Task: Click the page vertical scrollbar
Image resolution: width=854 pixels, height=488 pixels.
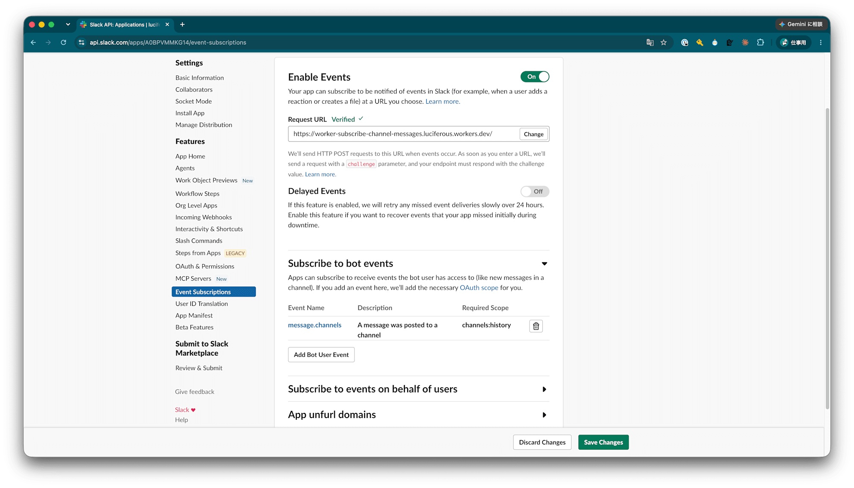Action: tap(827, 259)
